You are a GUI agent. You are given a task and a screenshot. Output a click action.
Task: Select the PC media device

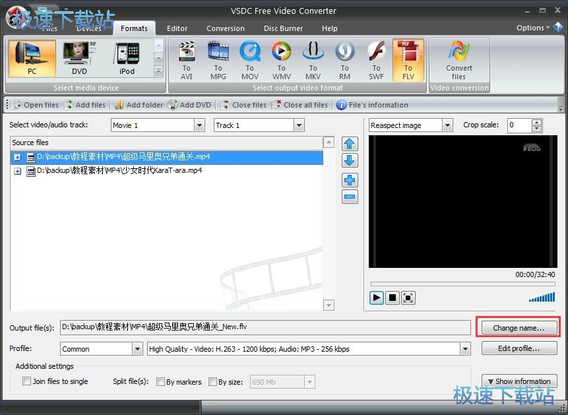pyautogui.click(x=32, y=58)
